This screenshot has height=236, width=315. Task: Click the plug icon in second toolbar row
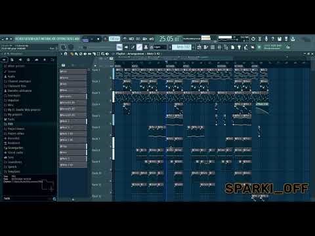click(x=240, y=47)
